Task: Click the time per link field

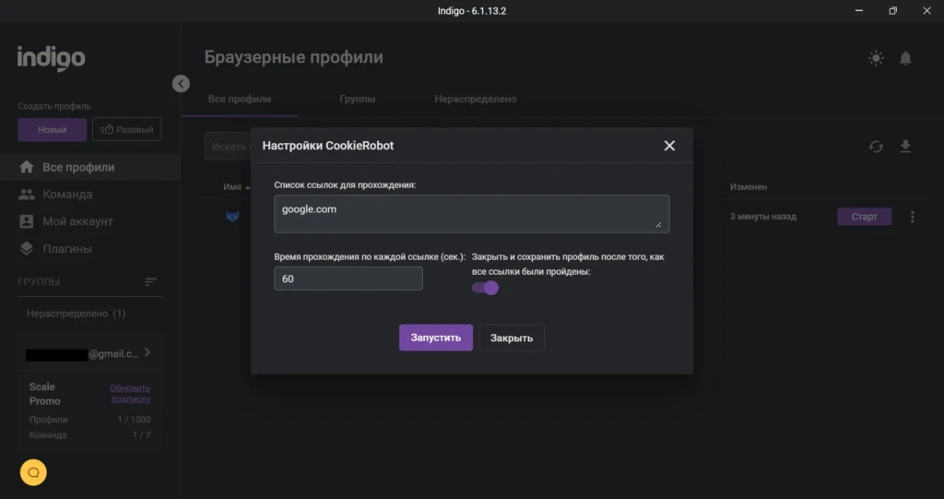Action: (348, 279)
